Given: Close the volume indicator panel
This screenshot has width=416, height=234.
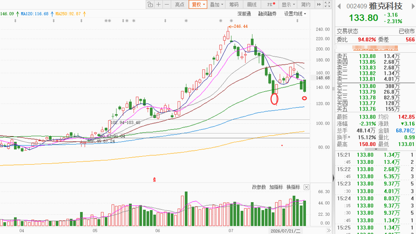Looking at the screenshot, I should pyautogui.click(x=306, y=187).
